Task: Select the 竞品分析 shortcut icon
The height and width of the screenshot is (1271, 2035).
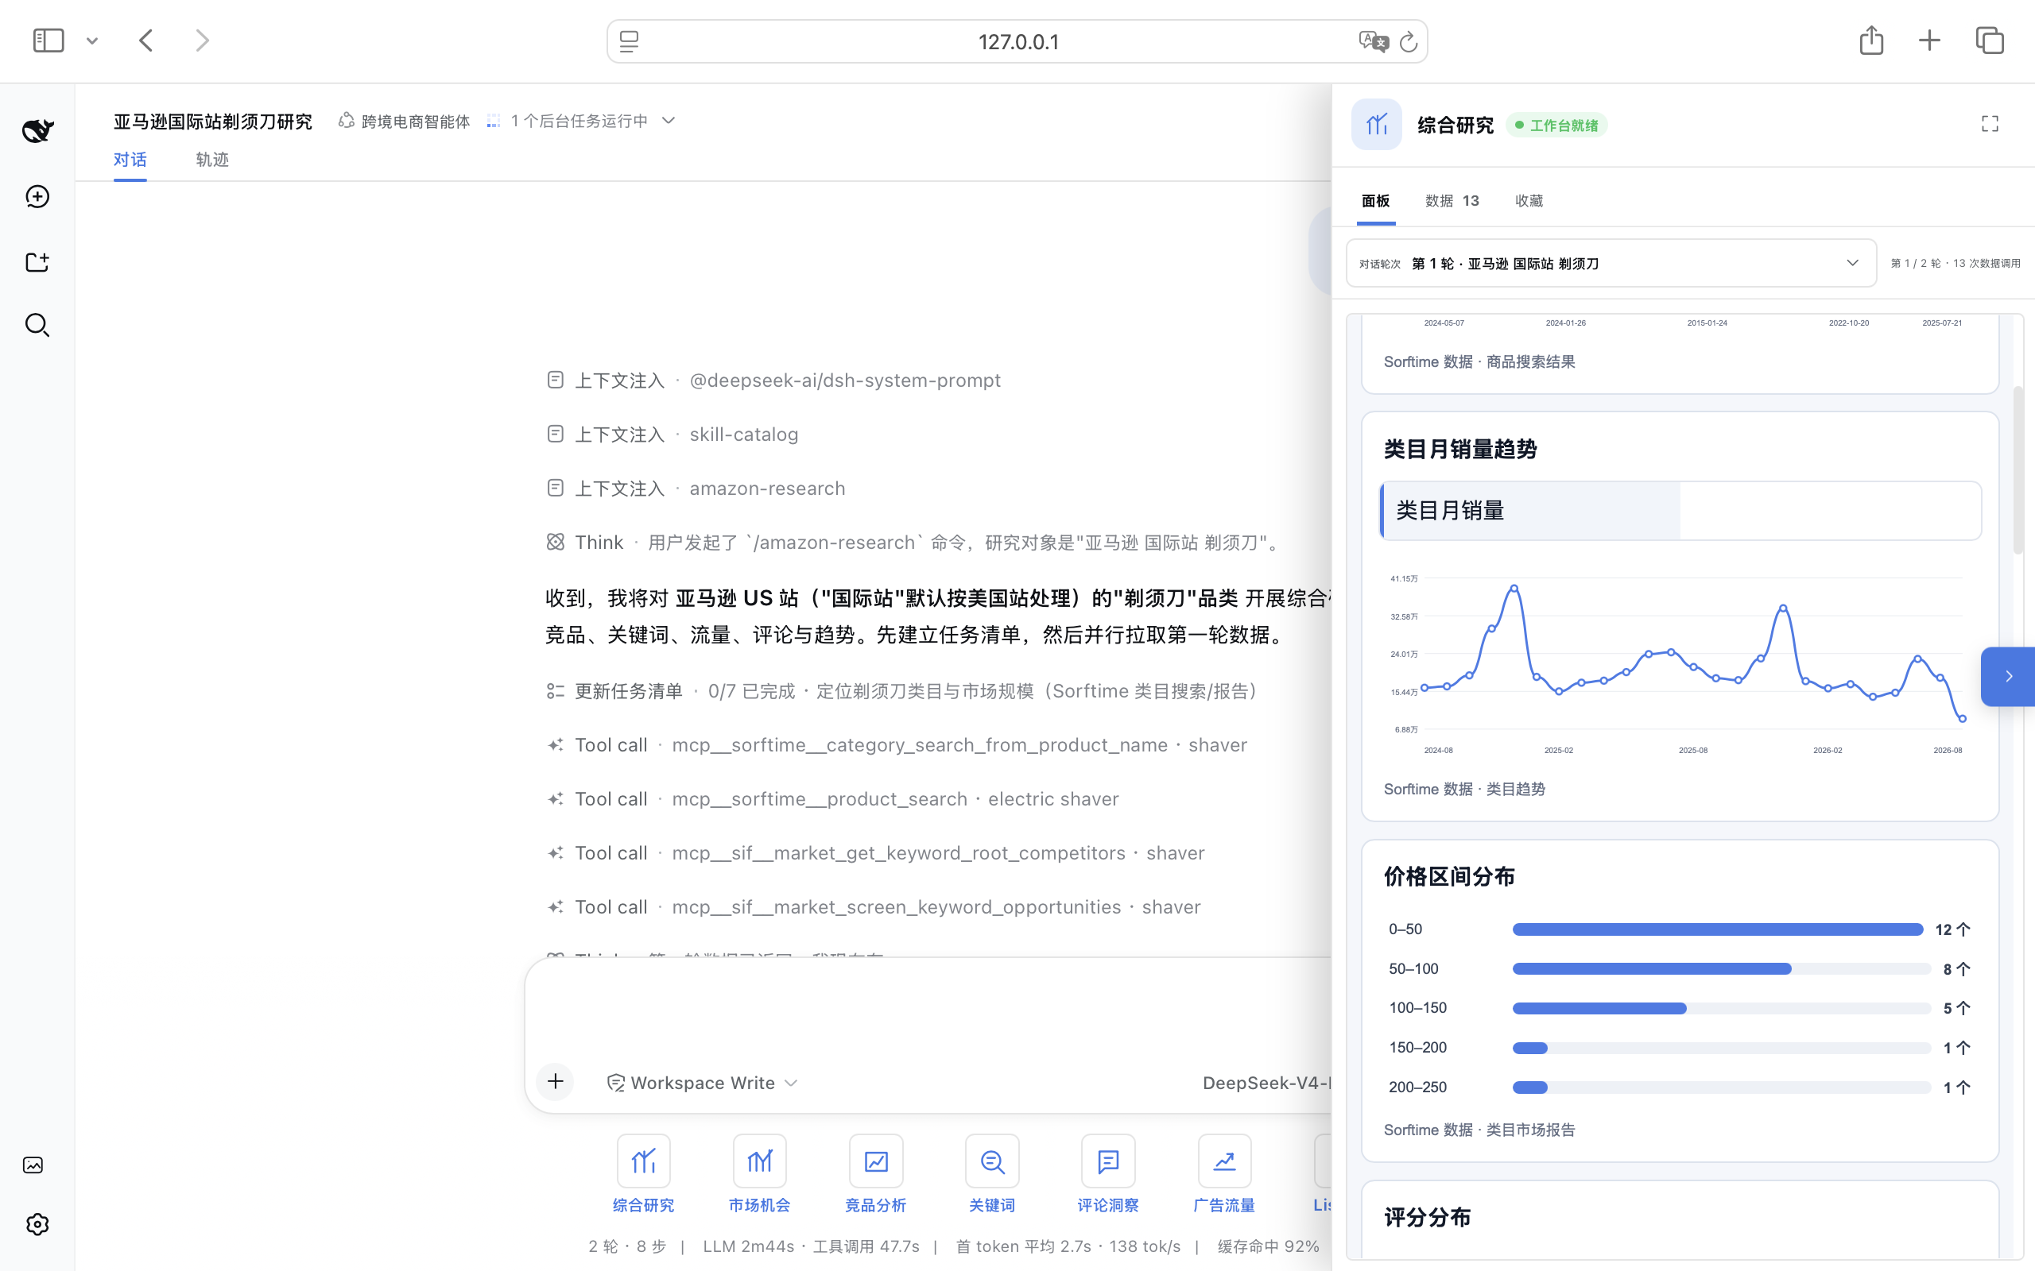Action: coord(875,1161)
